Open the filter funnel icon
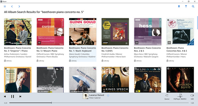The height and width of the screenshot is (106, 198). [x=186, y=6]
